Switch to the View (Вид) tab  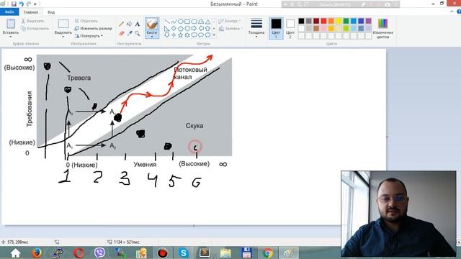click(x=51, y=12)
